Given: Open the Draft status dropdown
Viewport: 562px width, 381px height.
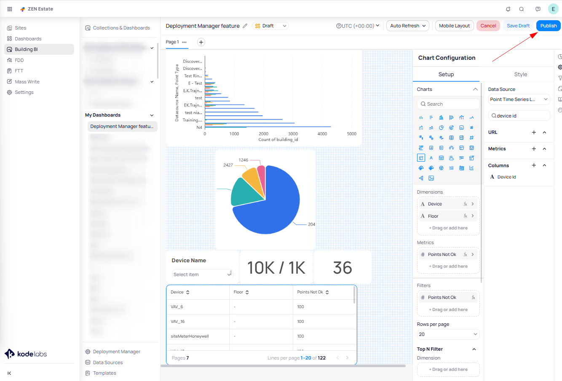Looking at the screenshot, I should pos(271,26).
